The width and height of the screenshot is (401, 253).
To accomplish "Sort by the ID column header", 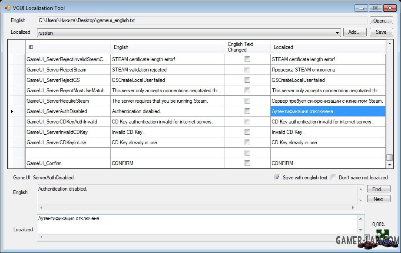I will pos(68,47).
